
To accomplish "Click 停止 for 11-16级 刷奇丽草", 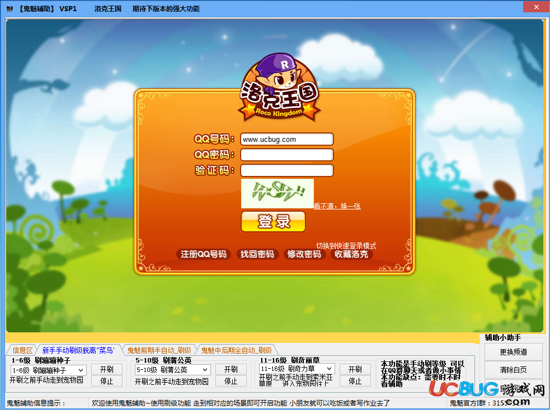I will 355,381.
